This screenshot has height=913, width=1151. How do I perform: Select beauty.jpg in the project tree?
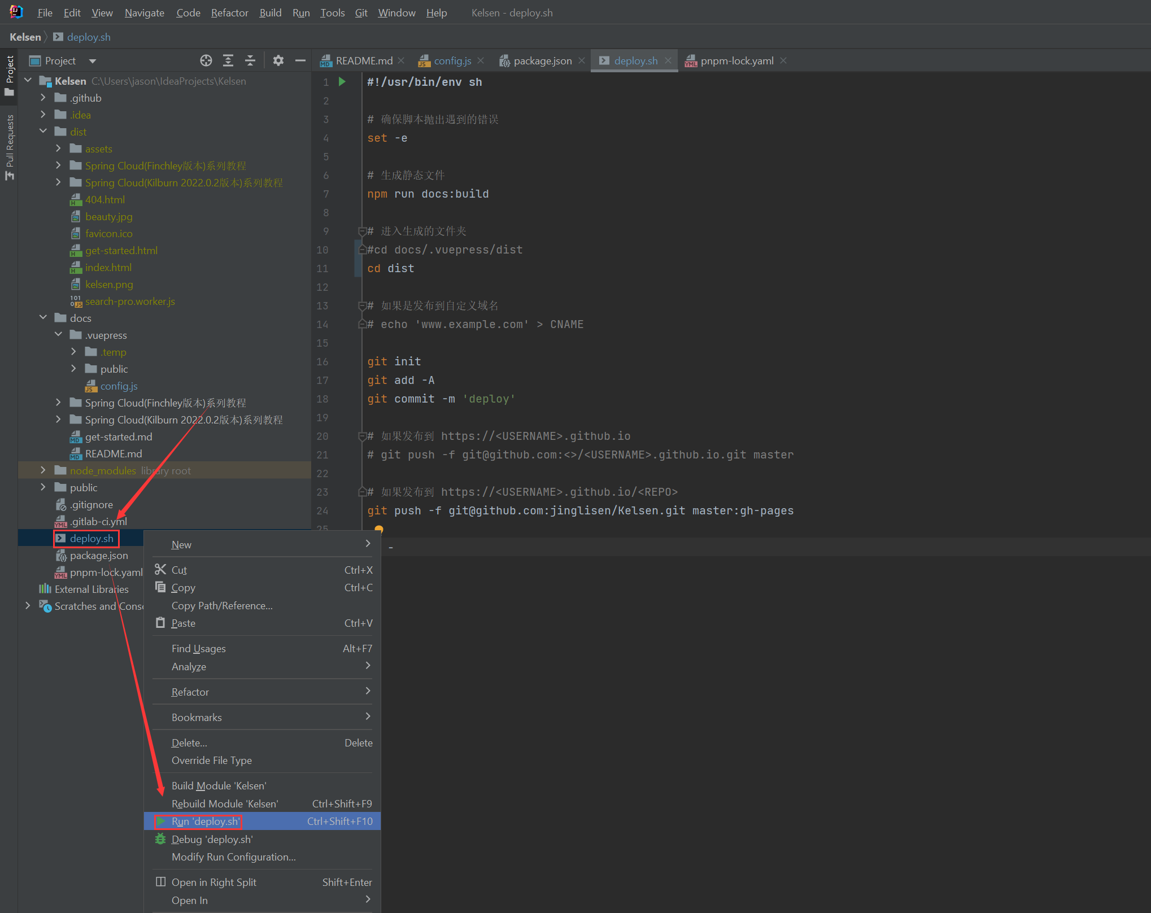pos(108,216)
